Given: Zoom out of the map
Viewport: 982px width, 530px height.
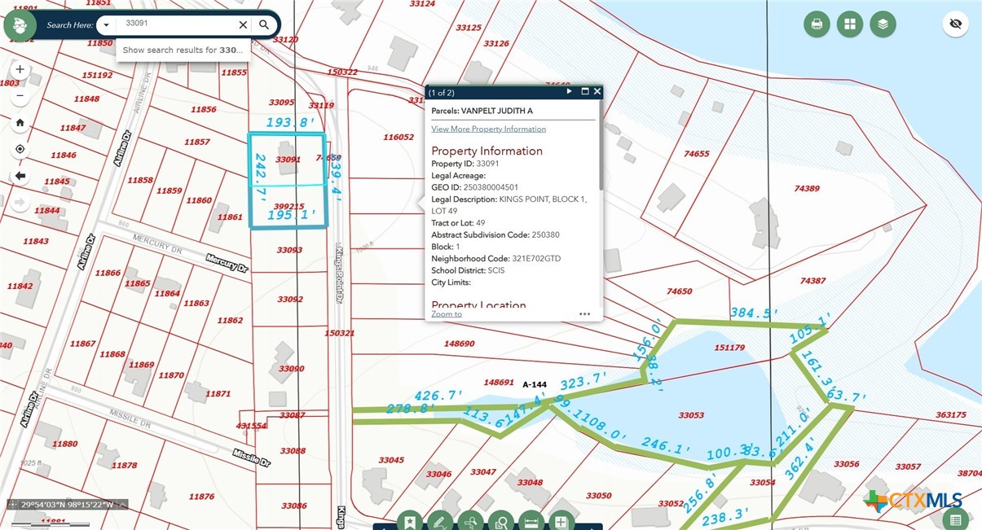Looking at the screenshot, I should [x=20, y=96].
